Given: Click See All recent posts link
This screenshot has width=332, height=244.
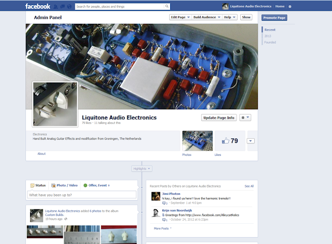Looking at the screenshot, I should pyautogui.click(x=249, y=186).
